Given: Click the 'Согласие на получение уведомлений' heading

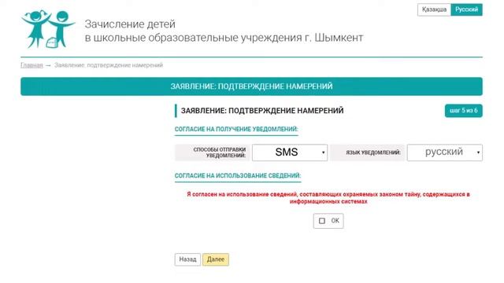Looking at the screenshot, I should point(236,129).
